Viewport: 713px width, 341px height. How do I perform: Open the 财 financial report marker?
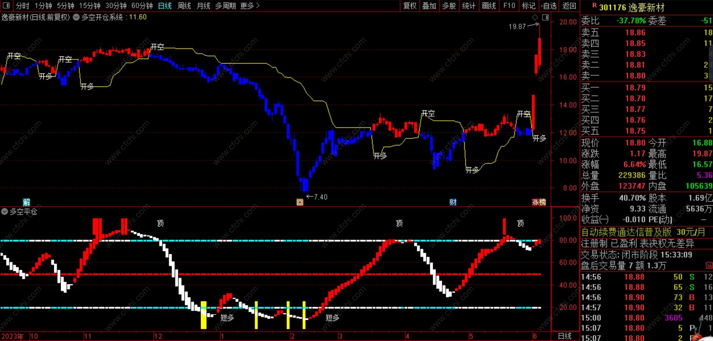click(x=453, y=202)
